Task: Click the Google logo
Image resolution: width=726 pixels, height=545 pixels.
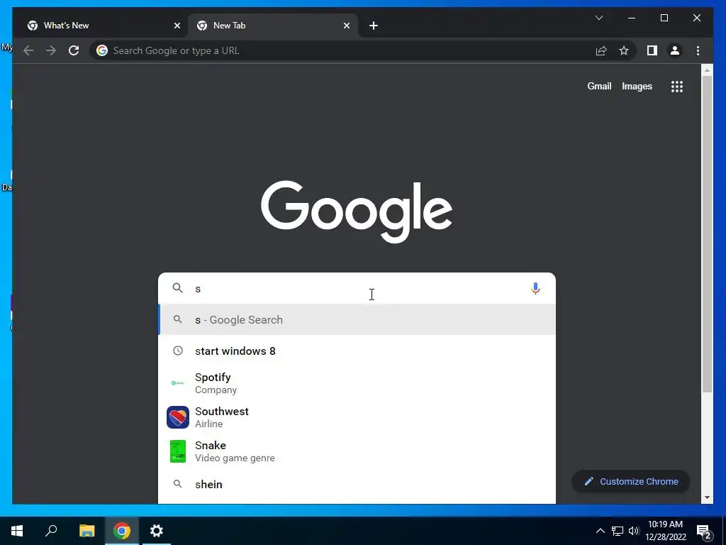Action: point(357,211)
